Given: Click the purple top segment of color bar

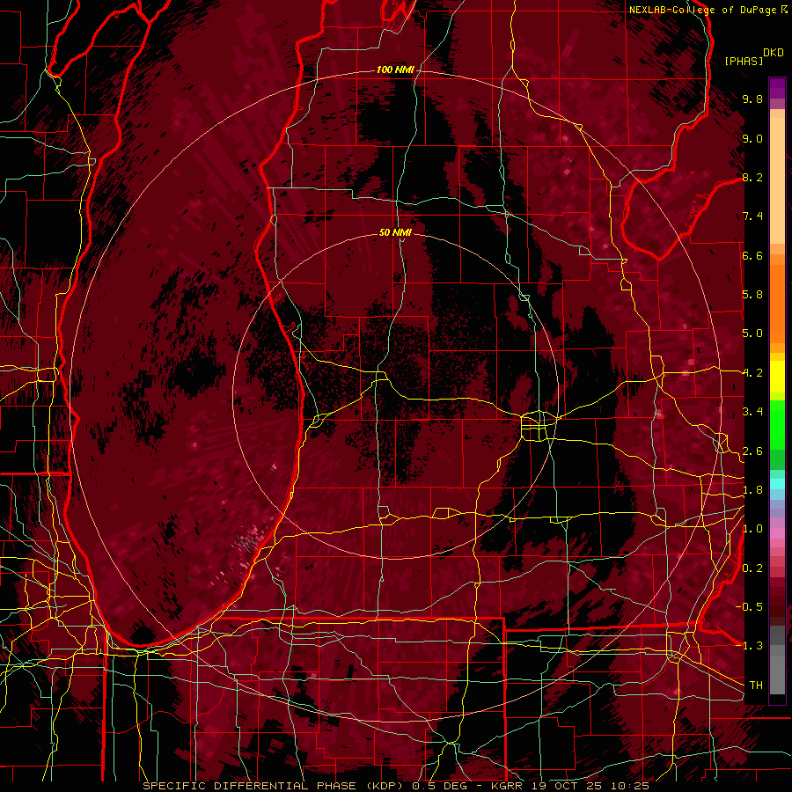Looking at the screenshot, I should pos(777,88).
